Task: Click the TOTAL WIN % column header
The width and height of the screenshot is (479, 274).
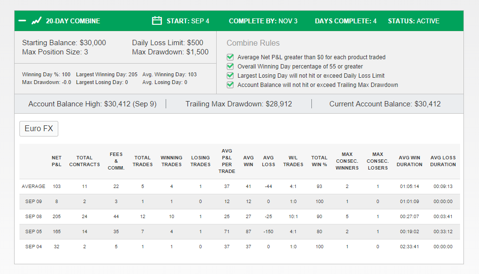Action: [x=319, y=161]
